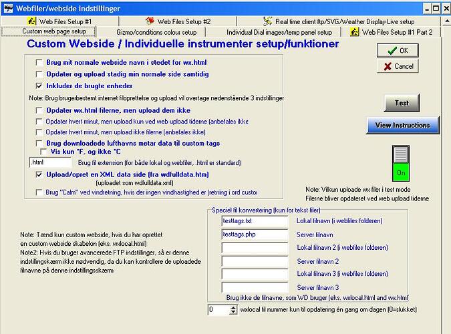Screen dimensions: 451x334
Task: Decrease the wxlocal fil nummer spinner
Action: 233,312
